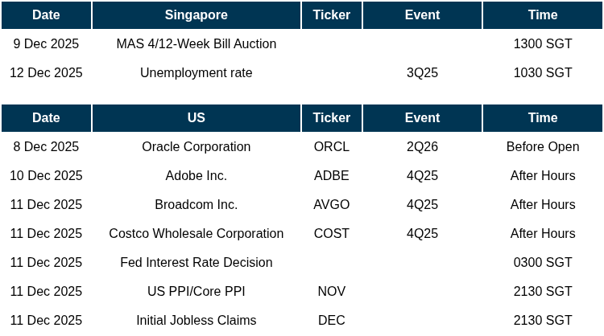Click the US column header
The height and width of the screenshot is (336, 604).
[x=196, y=118]
